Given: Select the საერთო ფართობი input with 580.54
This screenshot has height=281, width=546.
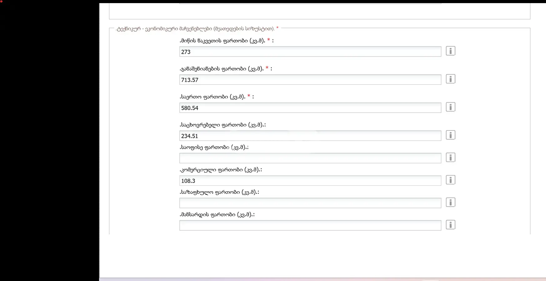Looking at the screenshot, I should (310, 108).
